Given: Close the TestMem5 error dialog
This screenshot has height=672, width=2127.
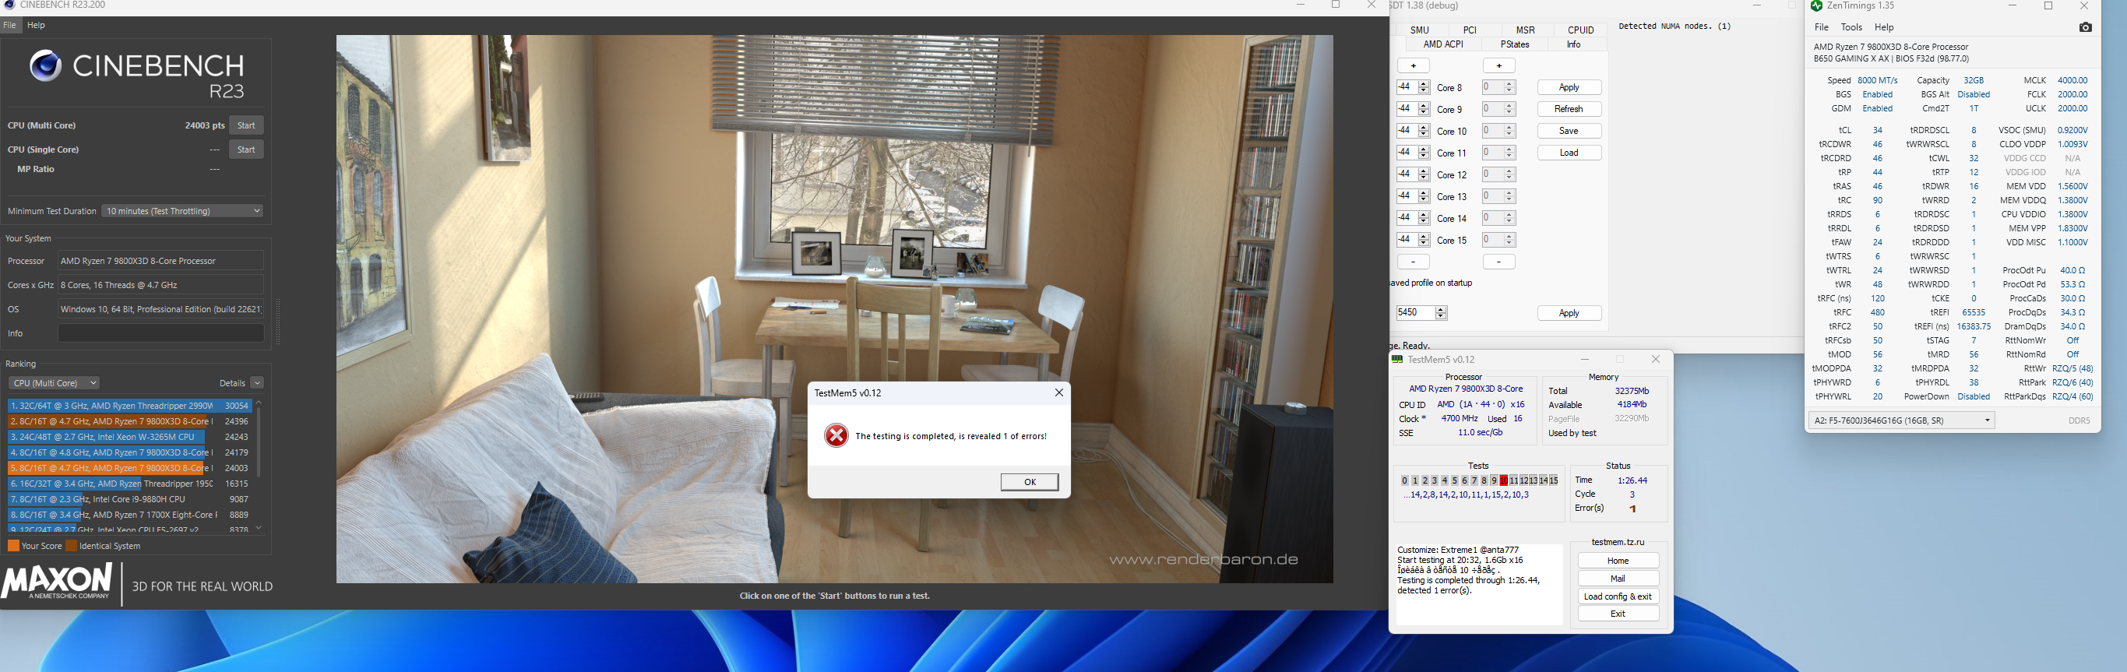Looking at the screenshot, I should 1058,393.
